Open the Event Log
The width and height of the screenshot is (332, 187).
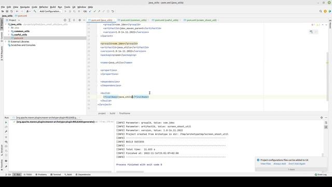pos(321,175)
